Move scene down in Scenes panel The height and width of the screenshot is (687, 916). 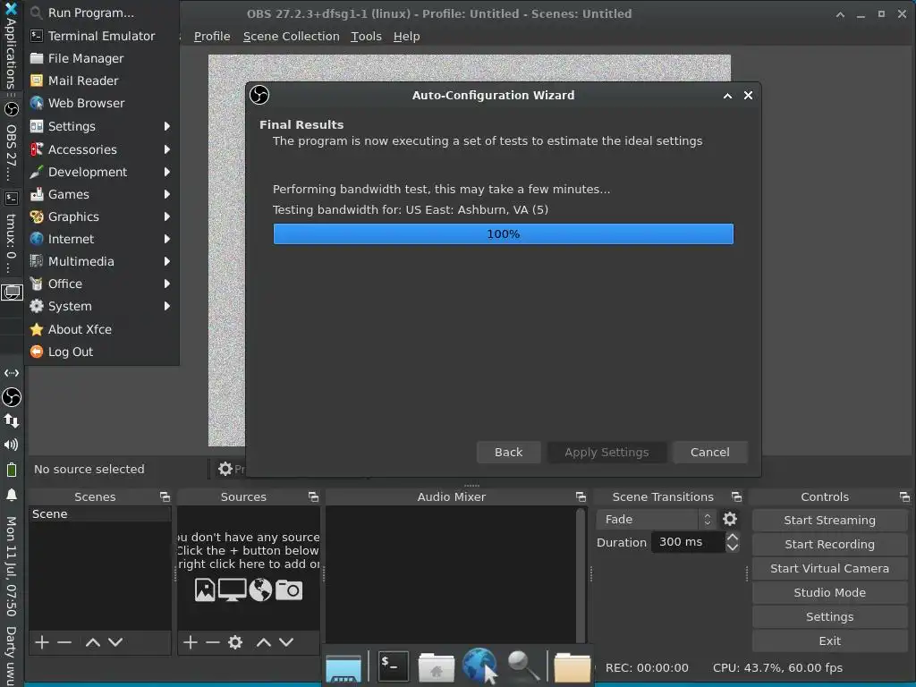click(115, 642)
